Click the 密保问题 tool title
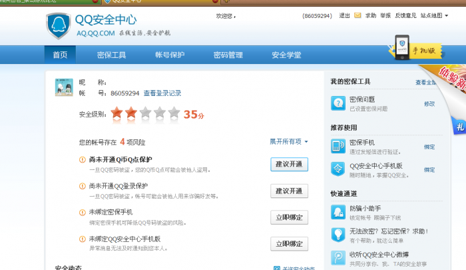 click(x=362, y=99)
